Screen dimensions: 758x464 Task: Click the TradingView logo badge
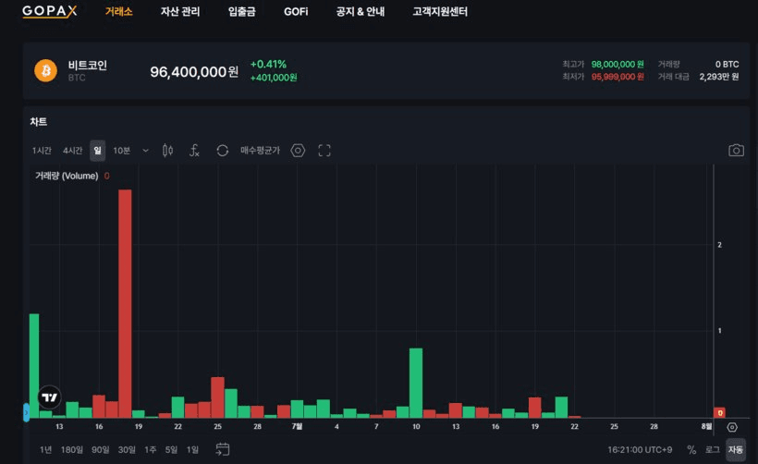tap(49, 397)
